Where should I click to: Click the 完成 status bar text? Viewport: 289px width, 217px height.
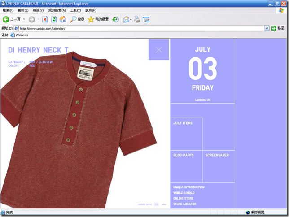(9, 213)
